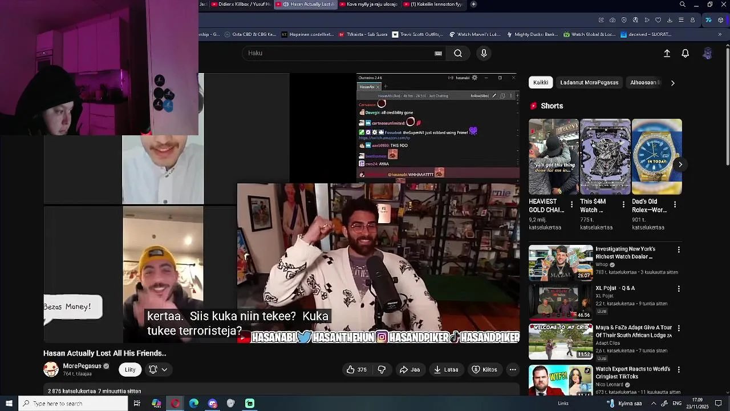Click browser snapshot camera icon
The image size is (730, 411).
coord(613,20)
